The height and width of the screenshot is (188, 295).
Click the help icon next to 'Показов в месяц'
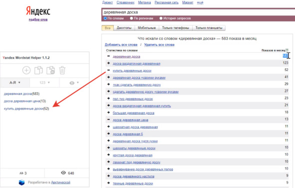point(287,50)
